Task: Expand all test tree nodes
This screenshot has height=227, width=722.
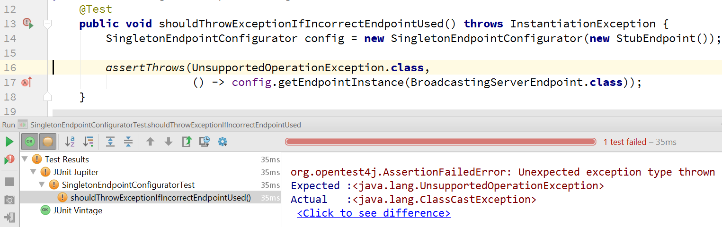Action: 110,142
